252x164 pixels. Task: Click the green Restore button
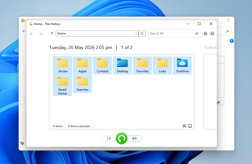coord(122,138)
